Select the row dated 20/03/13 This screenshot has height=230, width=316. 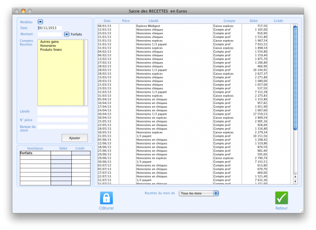[x=194, y=81]
